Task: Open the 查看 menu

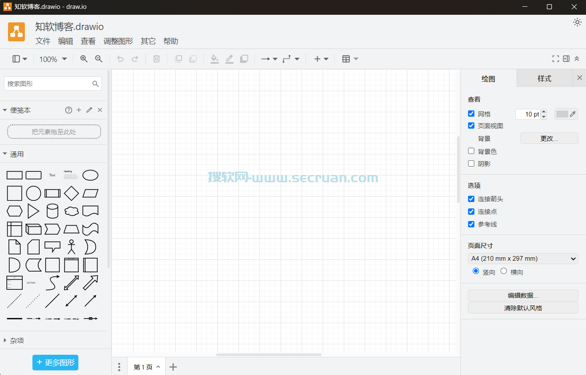Action: click(88, 41)
